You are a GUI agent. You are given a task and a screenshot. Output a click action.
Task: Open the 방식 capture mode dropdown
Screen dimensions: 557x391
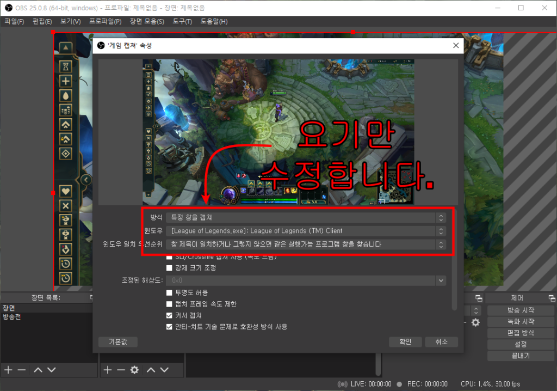click(x=306, y=217)
